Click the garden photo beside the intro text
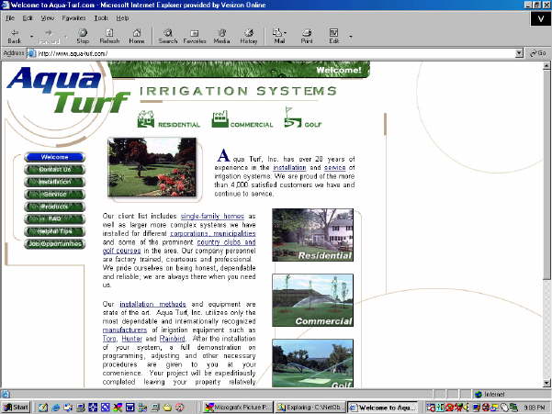 (152, 167)
